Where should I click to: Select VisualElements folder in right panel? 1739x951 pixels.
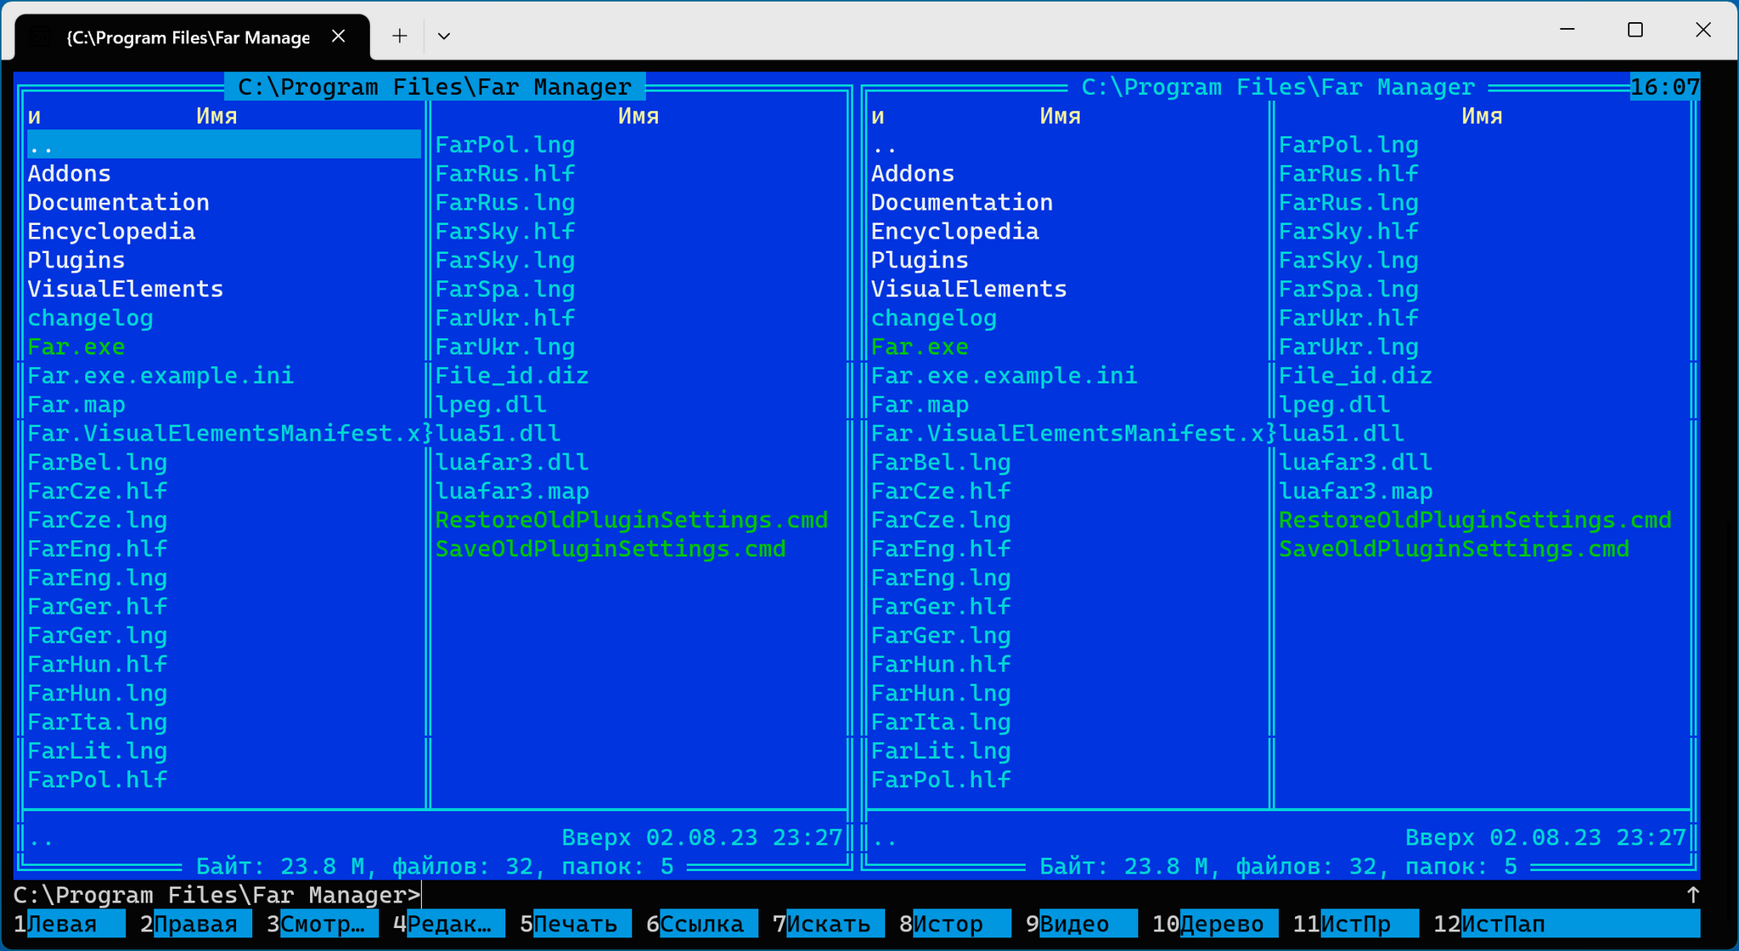pos(969,289)
